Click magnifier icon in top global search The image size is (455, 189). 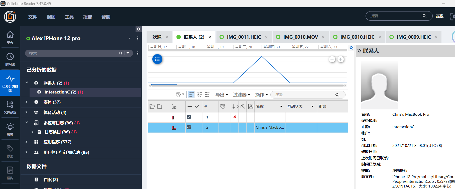424,16
